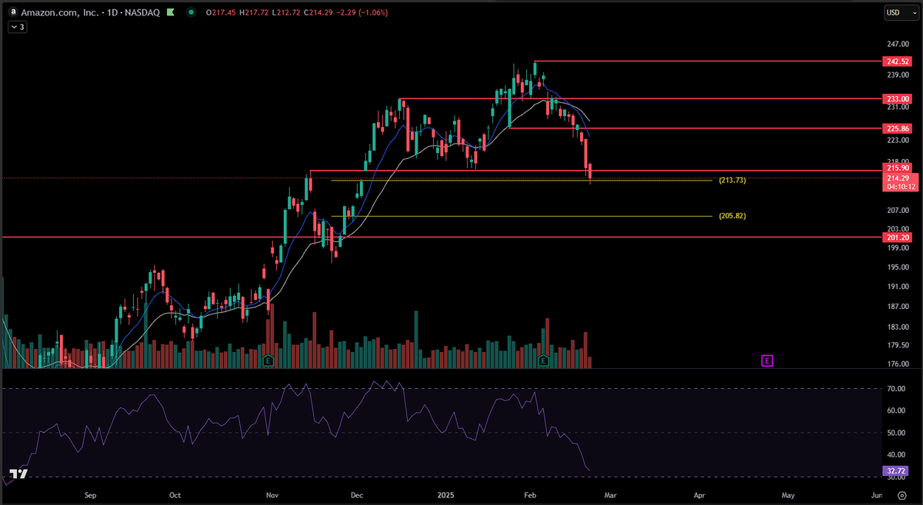Expand the collapsed indicators legend showing 3

click(x=17, y=27)
